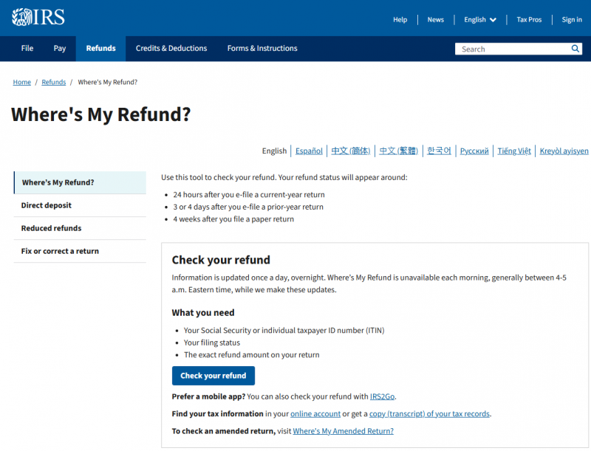Go to Home via the breadcrumb
This screenshot has width=591, height=451.
pyautogui.click(x=21, y=82)
